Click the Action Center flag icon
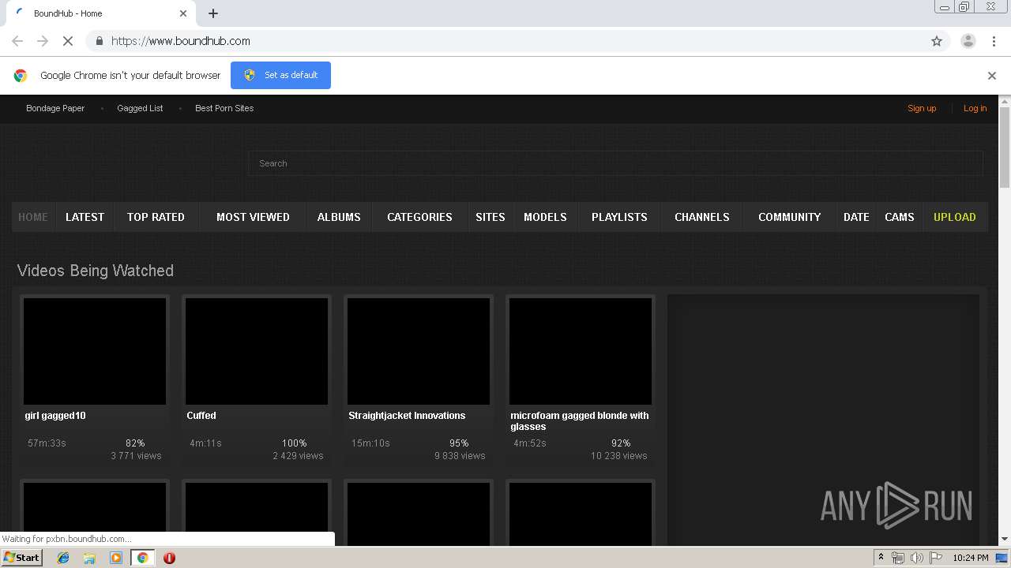Viewport: 1011px width, 568px height. [x=936, y=558]
